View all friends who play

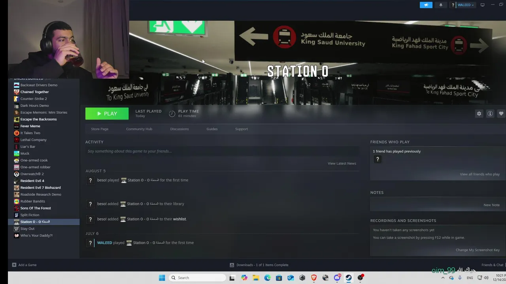(x=480, y=174)
